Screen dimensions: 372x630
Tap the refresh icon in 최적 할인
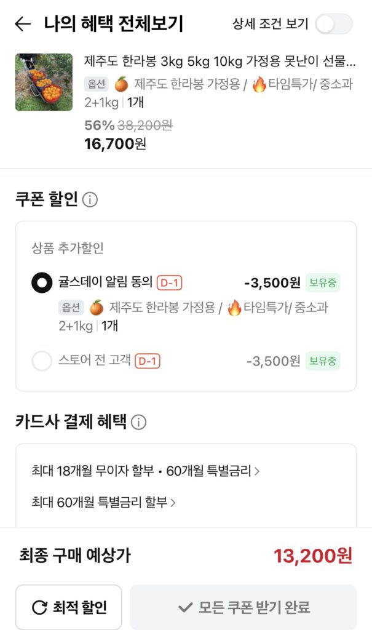[39, 608]
